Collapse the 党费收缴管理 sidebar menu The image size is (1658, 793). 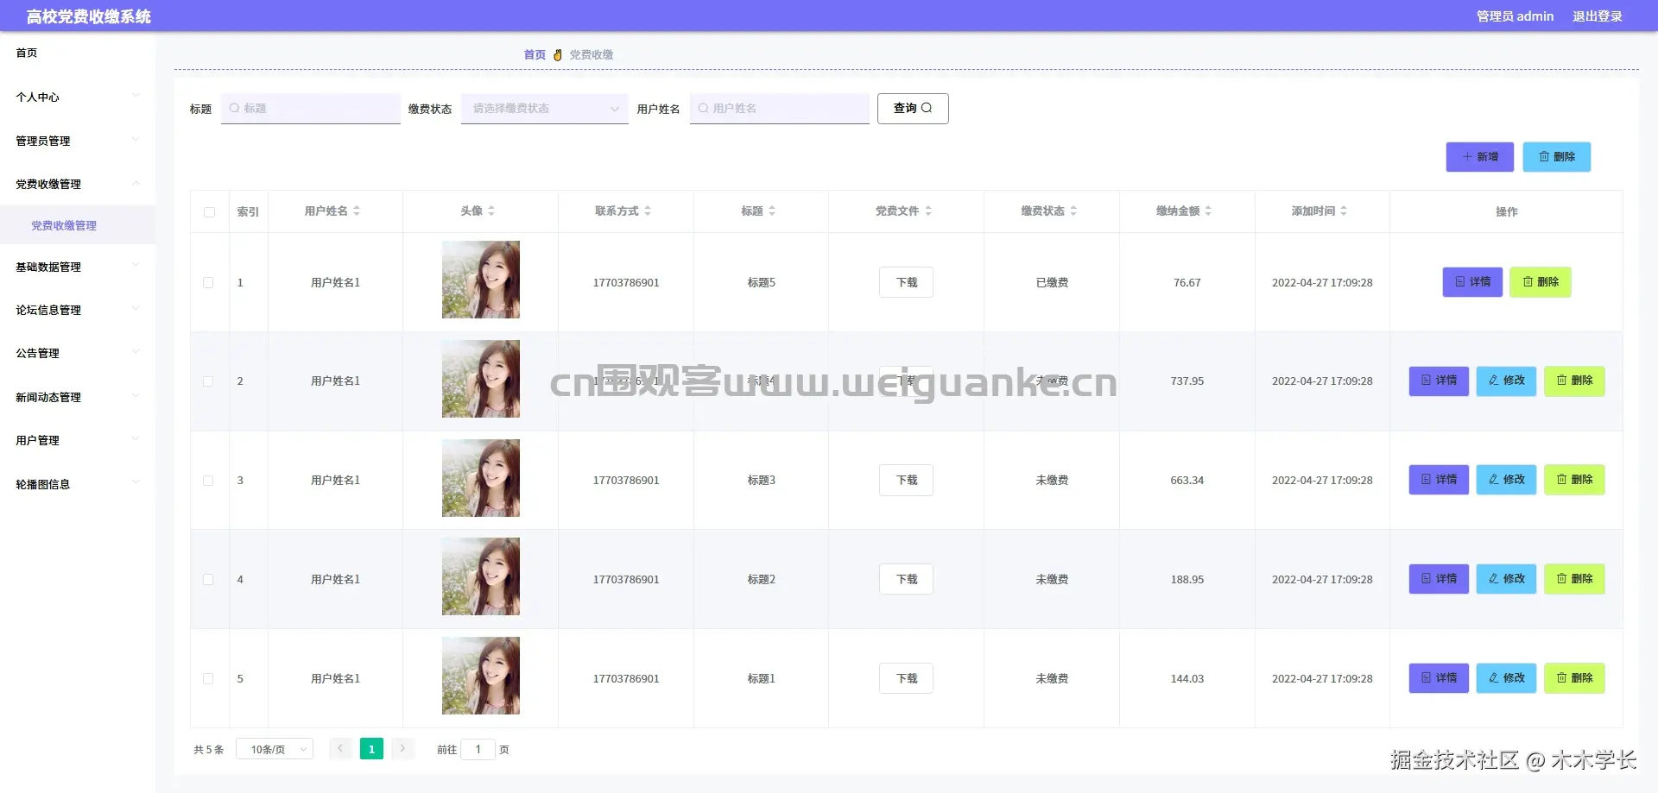(x=78, y=184)
